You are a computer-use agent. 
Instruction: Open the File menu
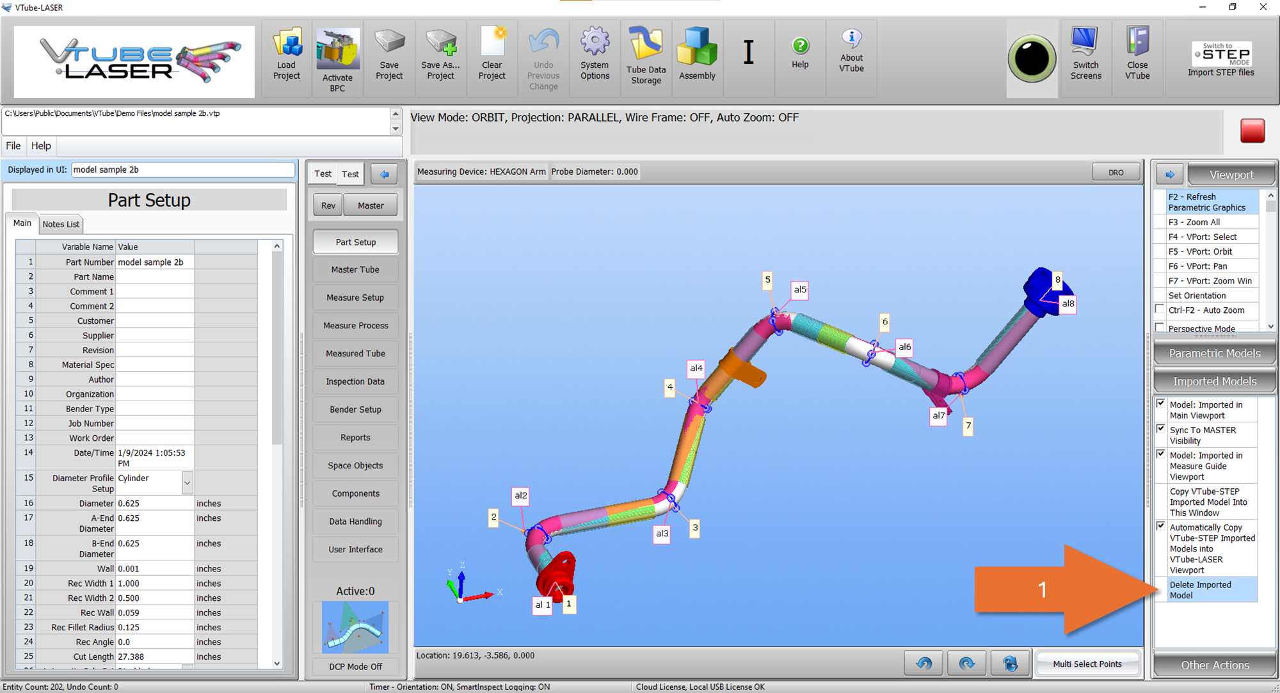coord(13,146)
